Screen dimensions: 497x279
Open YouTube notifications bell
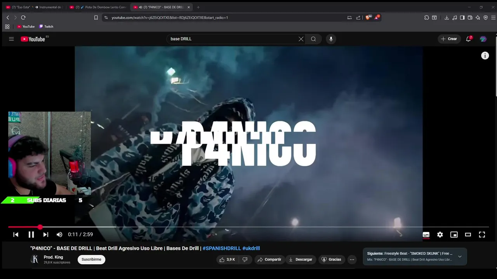point(469,39)
